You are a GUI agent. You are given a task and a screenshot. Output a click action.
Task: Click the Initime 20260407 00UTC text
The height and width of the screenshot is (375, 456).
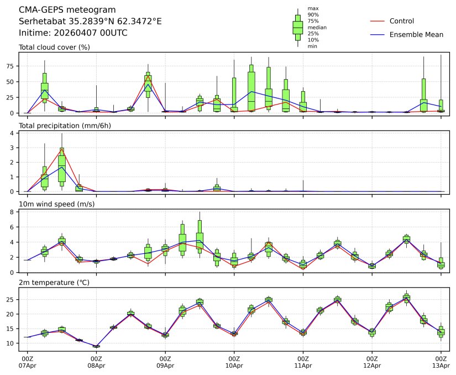[73, 33]
